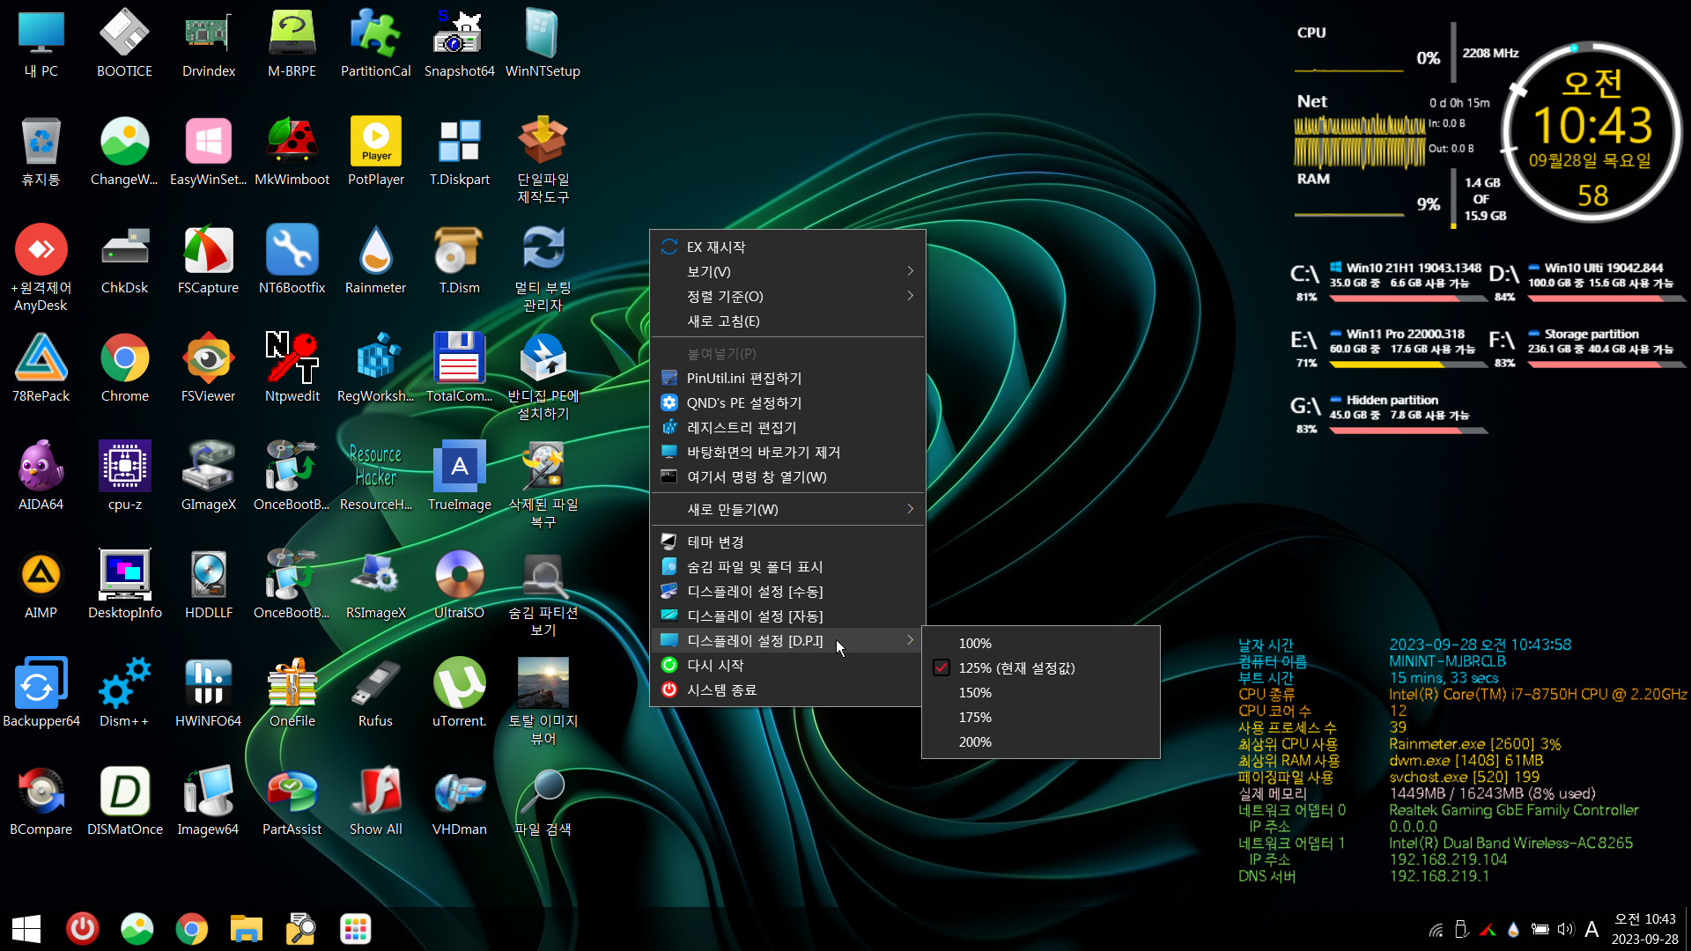
Task: Expand 디스플레이 설정 [D.P.I] submenu
Action: coord(787,641)
